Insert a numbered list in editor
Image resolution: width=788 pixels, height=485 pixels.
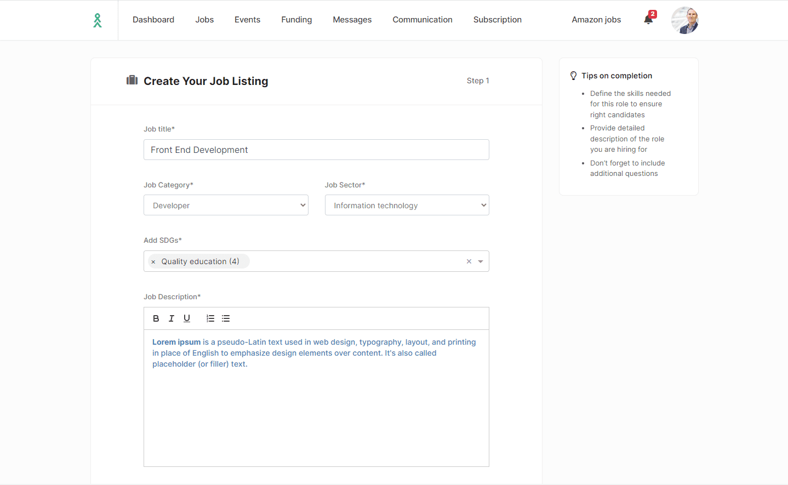click(x=210, y=318)
